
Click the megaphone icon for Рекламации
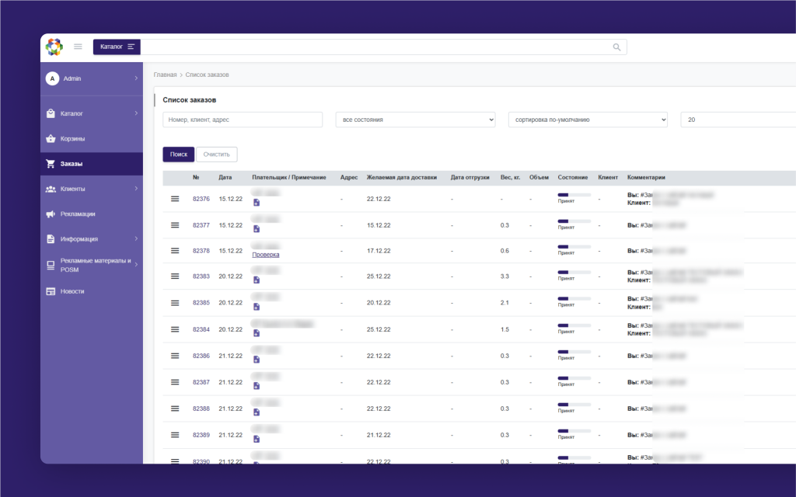tap(51, 214)
